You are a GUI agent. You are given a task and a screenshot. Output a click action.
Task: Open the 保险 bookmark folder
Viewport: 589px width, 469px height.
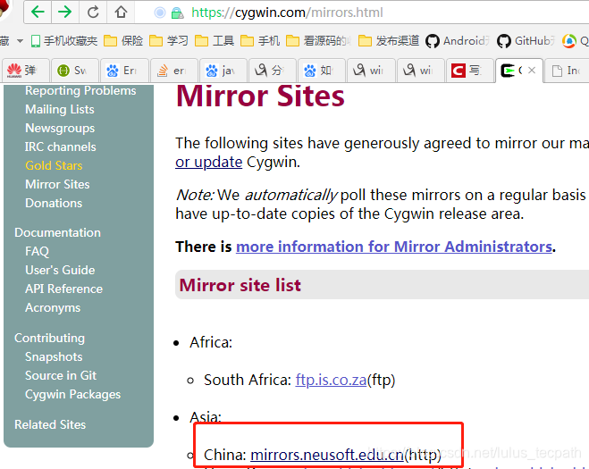[x=123, y=40]
